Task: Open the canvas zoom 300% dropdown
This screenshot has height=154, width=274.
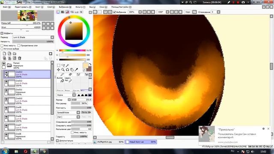Action: click(x=140, y=12)
